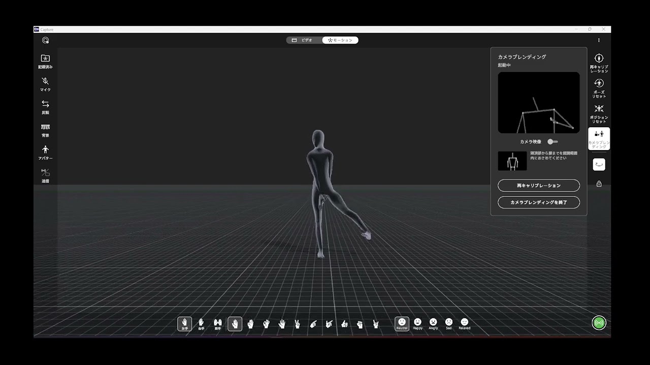Set facial expression to Neutral
Image resolution: width=650 pixels, height=365 pixels.
402,324
